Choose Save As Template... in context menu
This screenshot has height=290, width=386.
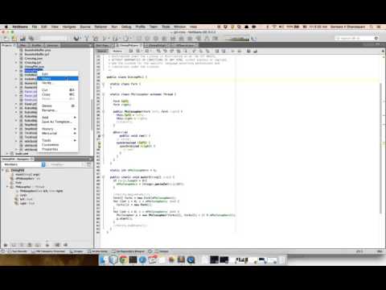coord(57,122)
